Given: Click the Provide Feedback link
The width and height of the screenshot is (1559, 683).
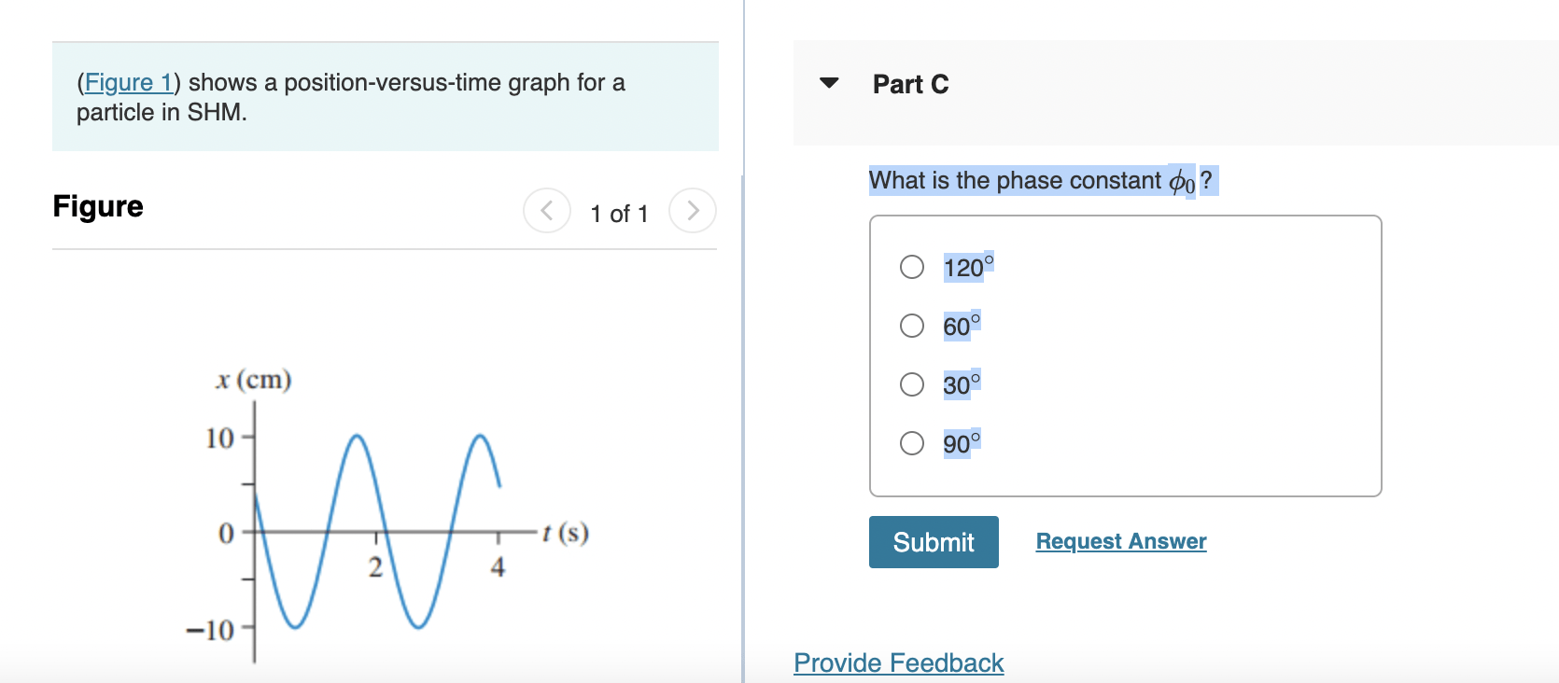Looking at the screenshot, I should click(x=898, y=662).
